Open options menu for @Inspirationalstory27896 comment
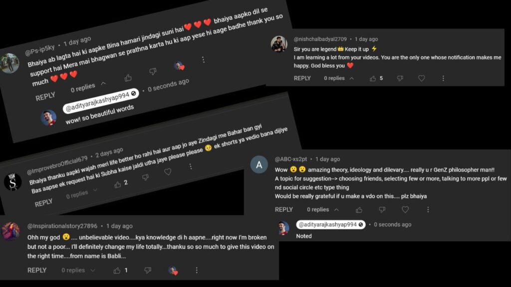Screen dimensions: 511x287 (x=197, y=271)
